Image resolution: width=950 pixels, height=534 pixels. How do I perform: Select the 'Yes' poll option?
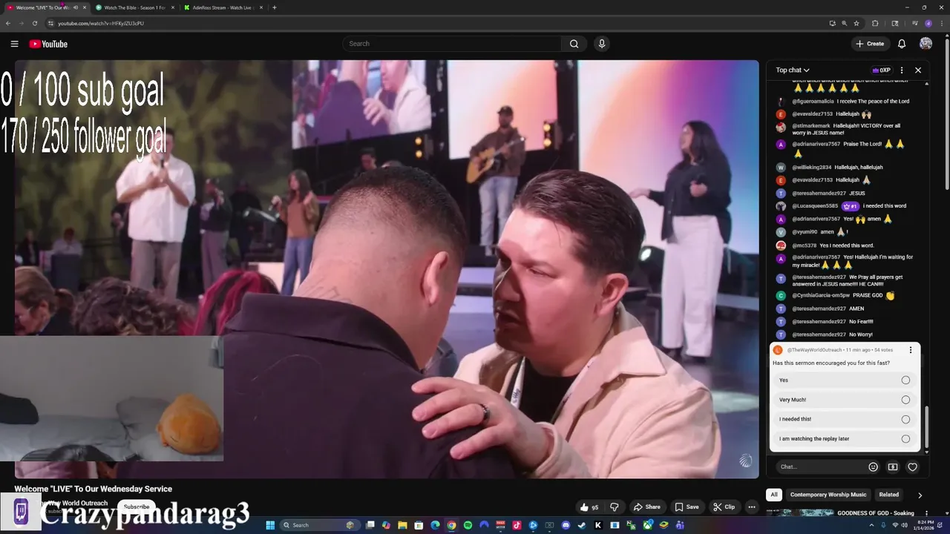coord(845,380)
